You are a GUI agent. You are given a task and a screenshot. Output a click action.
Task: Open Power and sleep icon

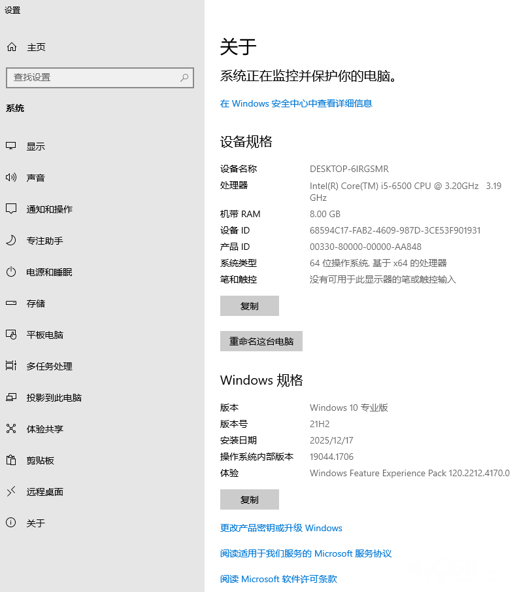11,272
